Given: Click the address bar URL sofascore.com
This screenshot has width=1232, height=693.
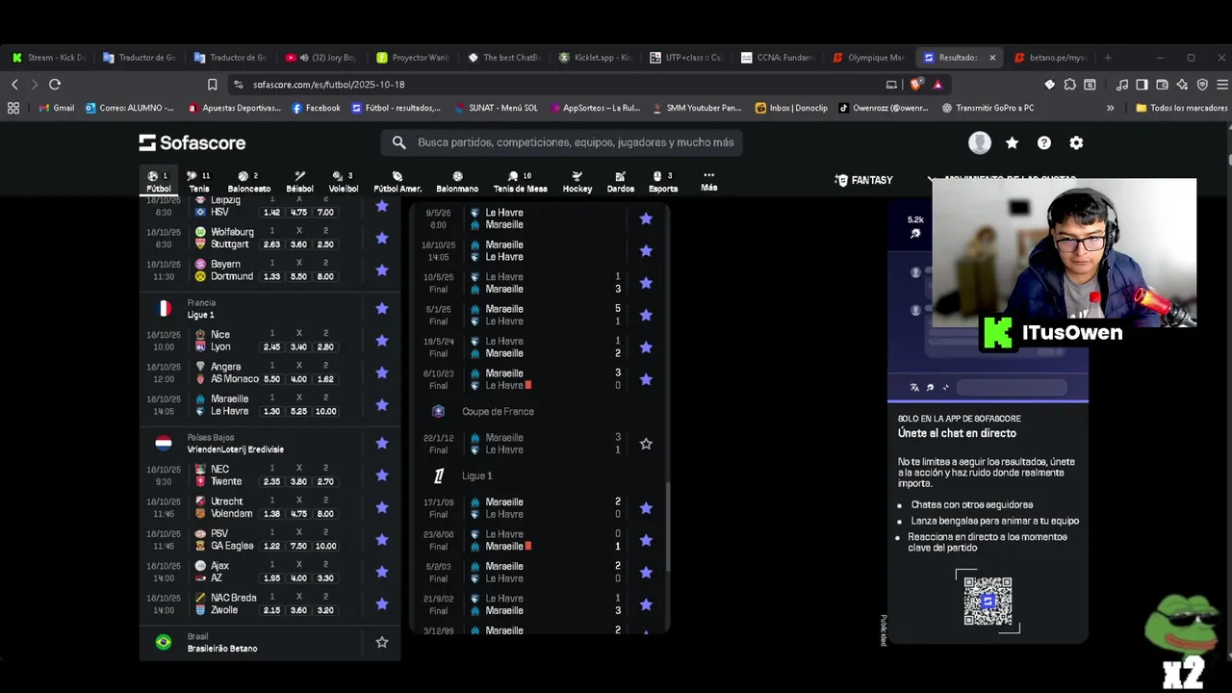Looking at the screenshot, I should tap(328, 85).
